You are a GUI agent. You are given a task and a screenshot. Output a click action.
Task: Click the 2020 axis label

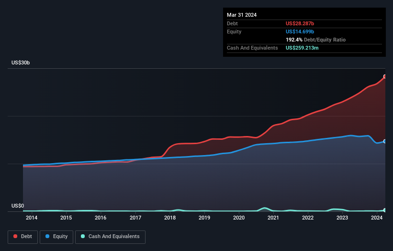(x=239, y=218)
